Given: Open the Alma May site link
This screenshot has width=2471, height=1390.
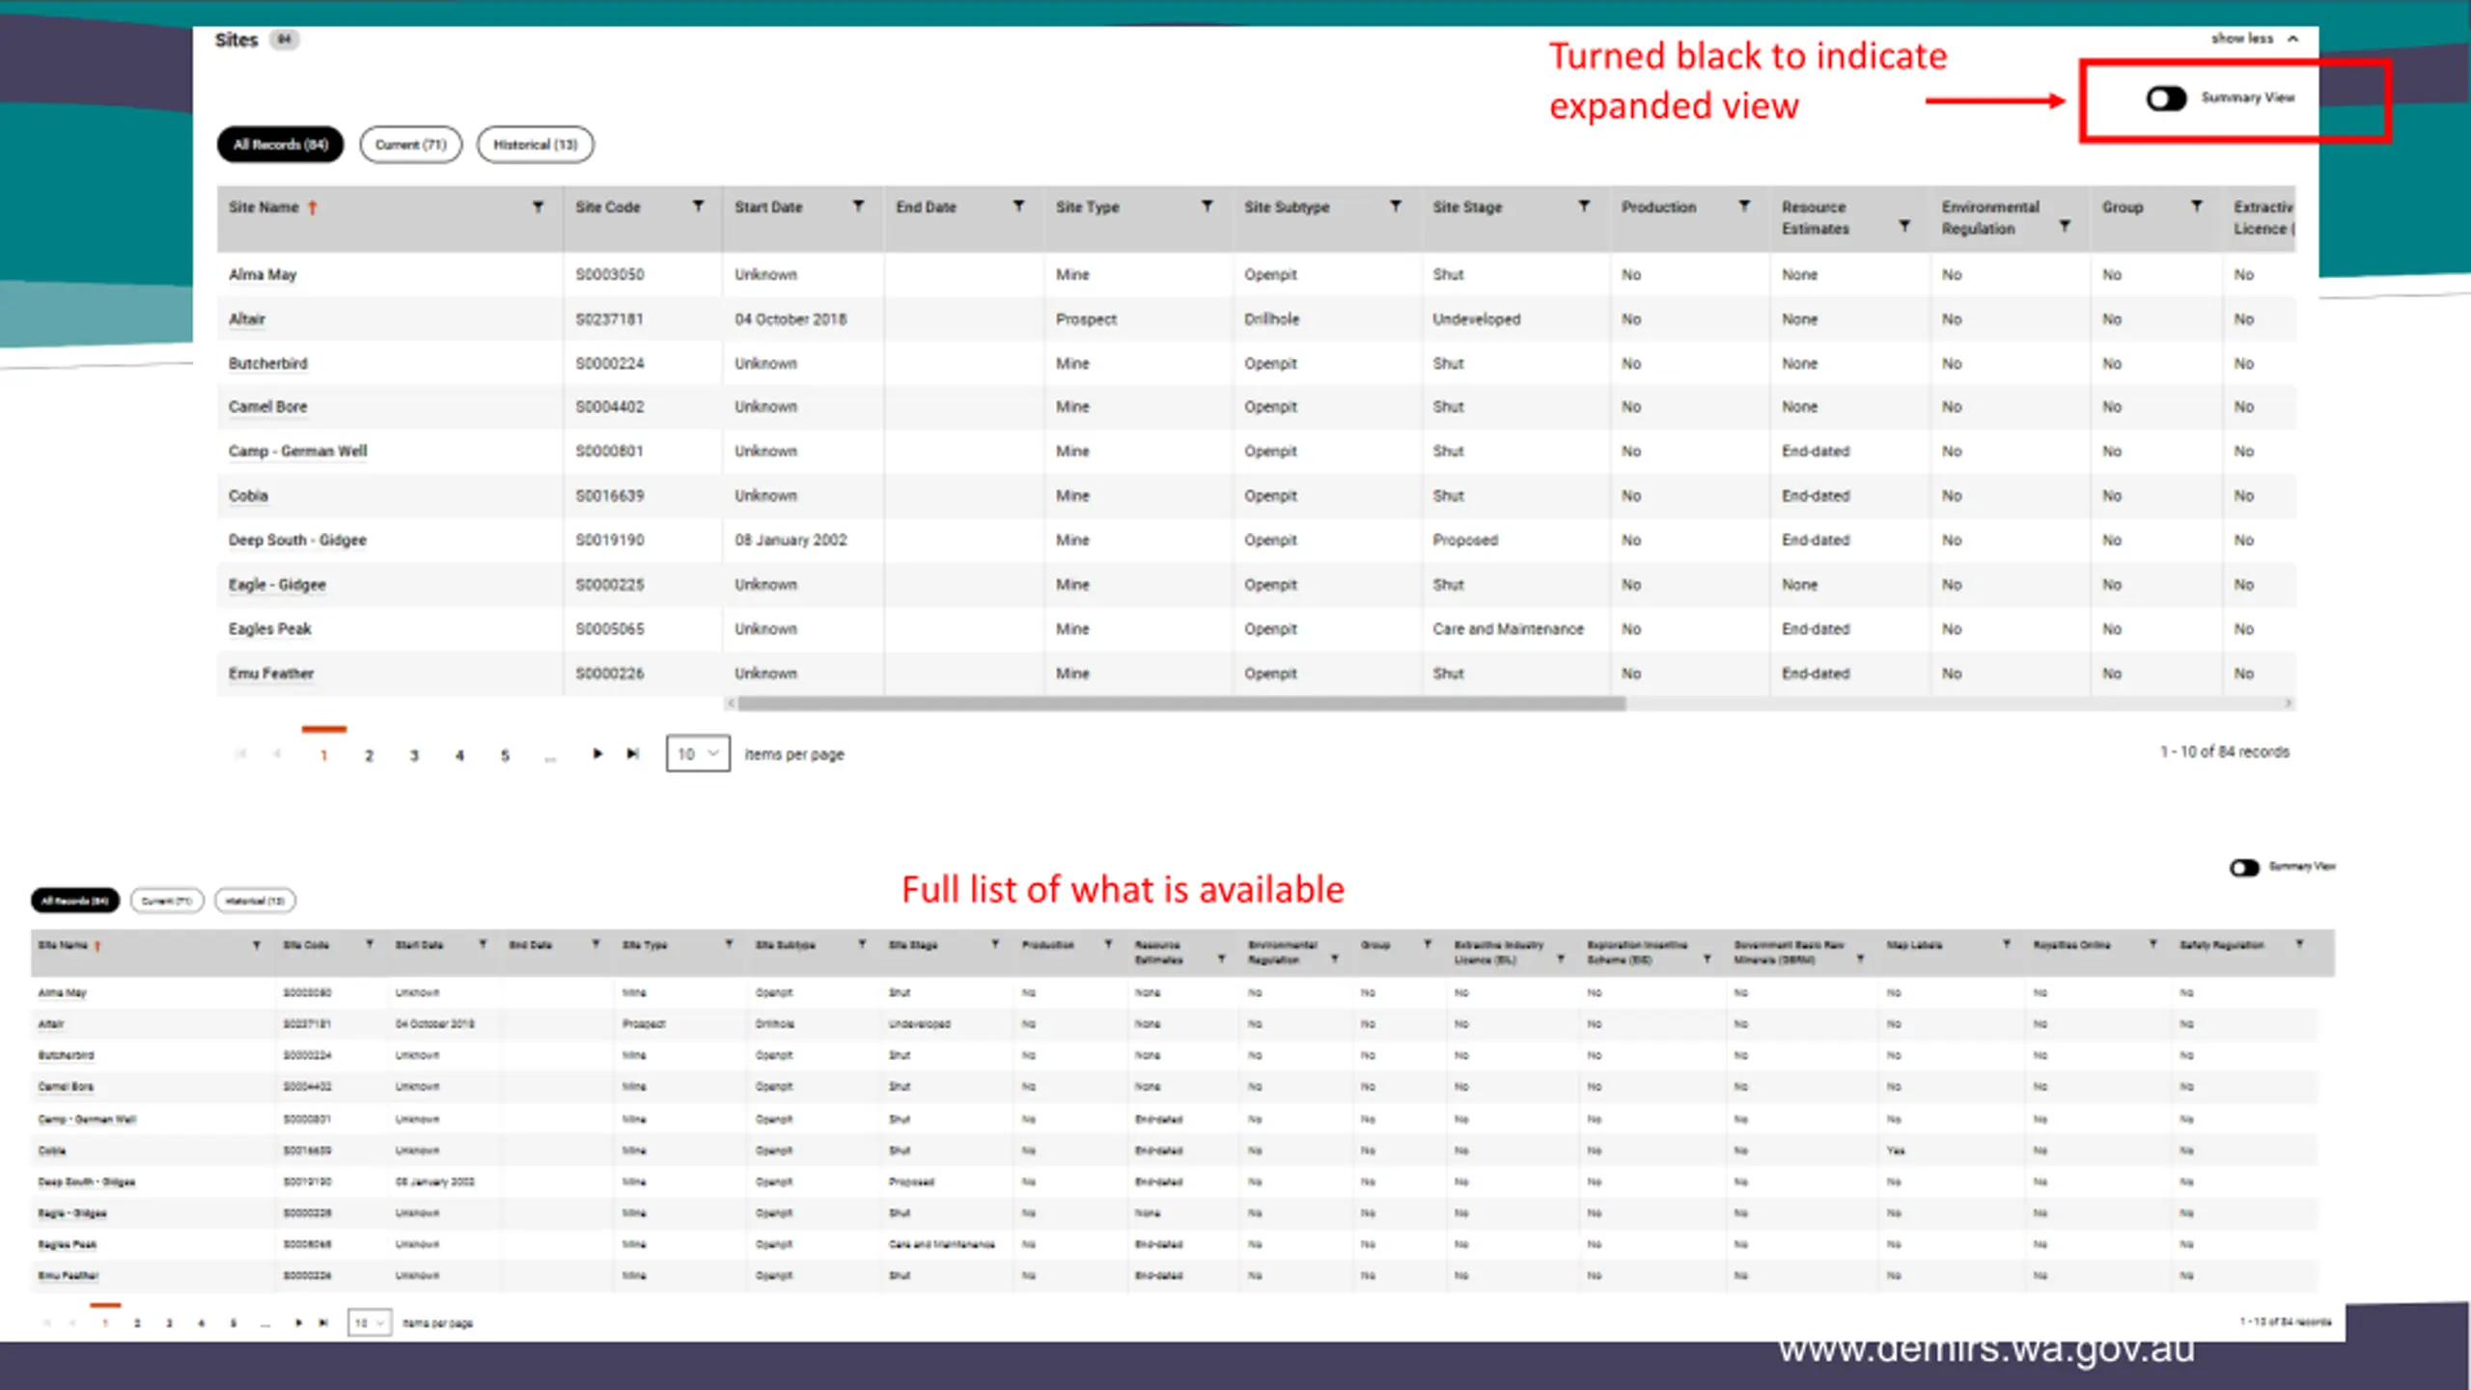Looking at the screenshot, I should [263, 275].
